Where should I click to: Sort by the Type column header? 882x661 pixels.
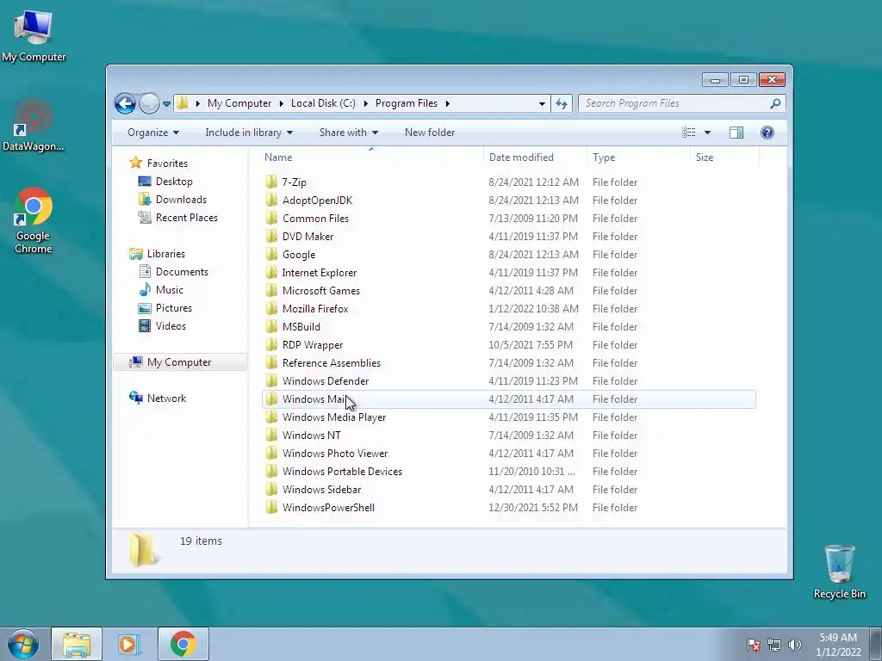[x=637, y=158]
